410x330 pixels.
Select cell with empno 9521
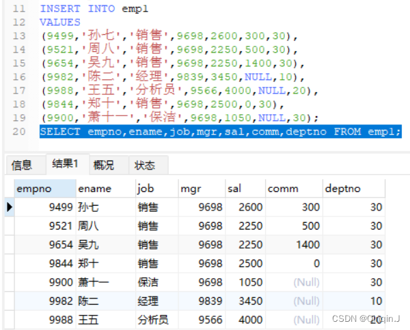pos(45,226)
